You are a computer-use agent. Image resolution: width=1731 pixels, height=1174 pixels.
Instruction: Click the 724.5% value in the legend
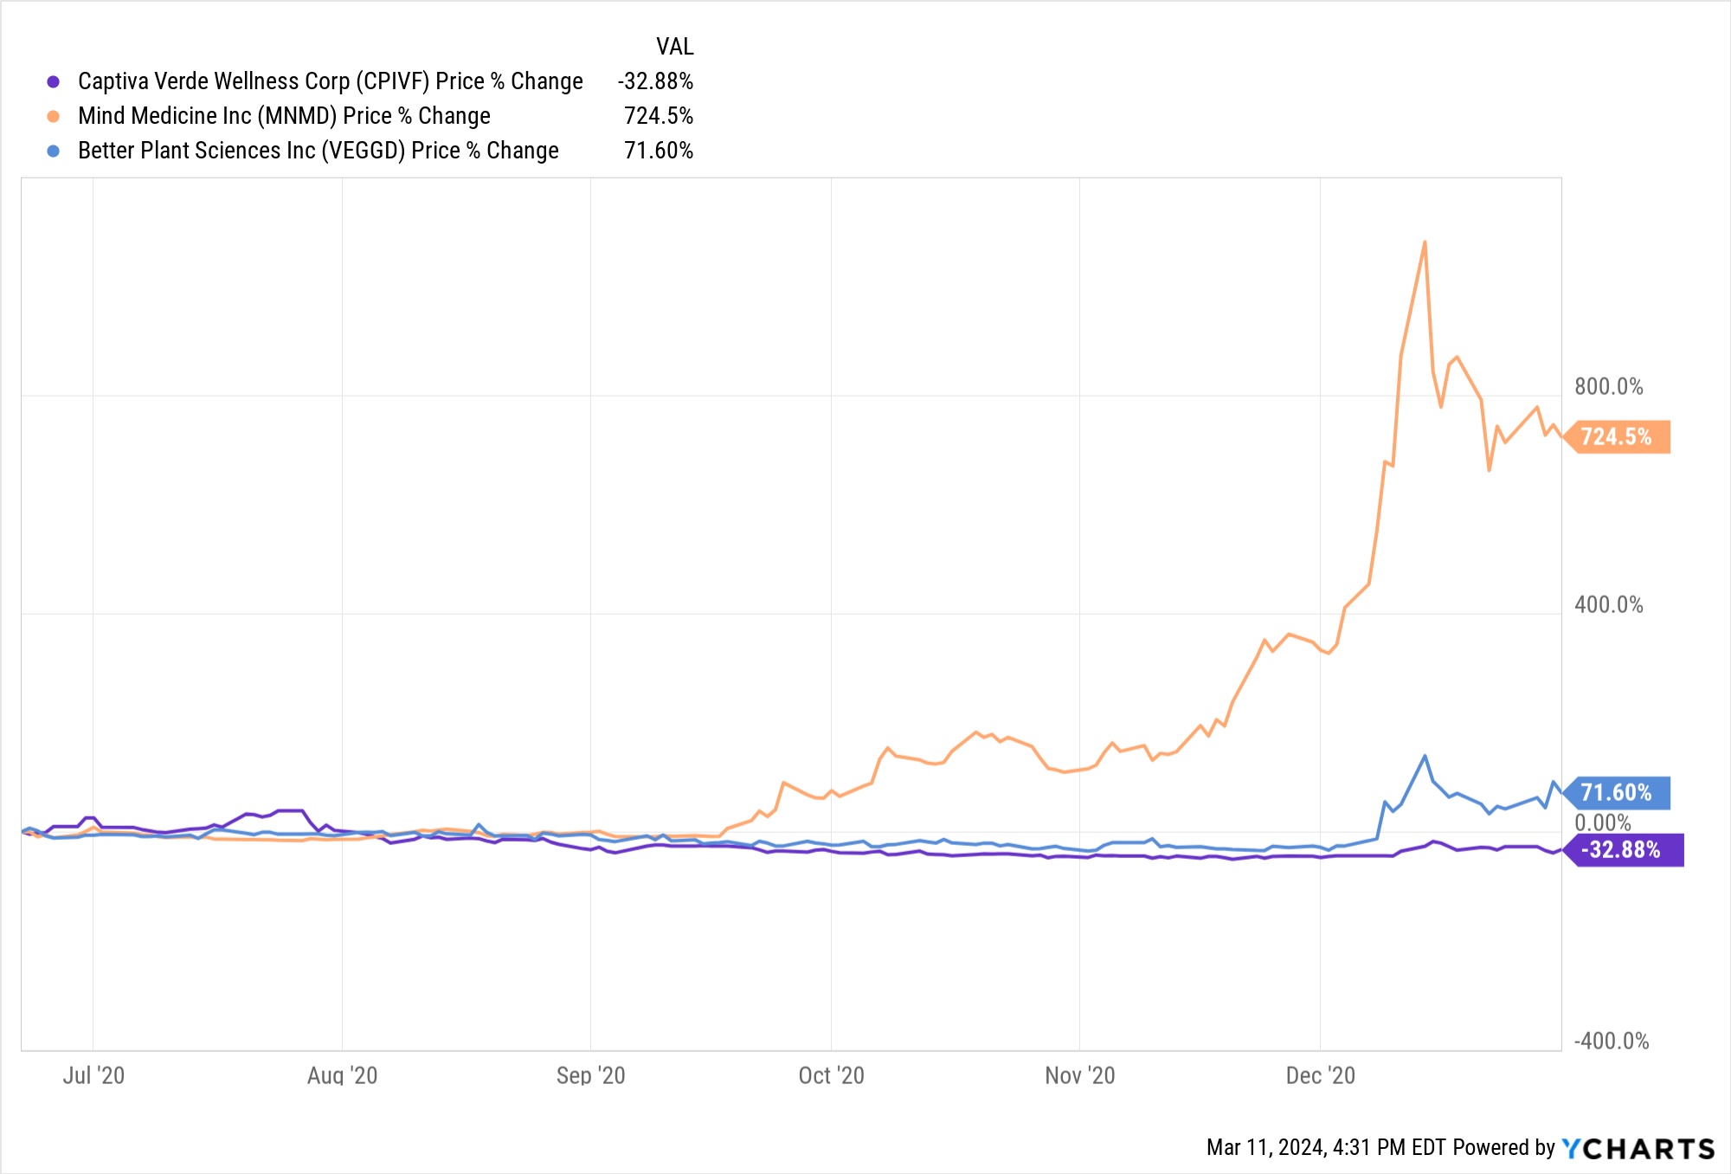coord(659,116)
